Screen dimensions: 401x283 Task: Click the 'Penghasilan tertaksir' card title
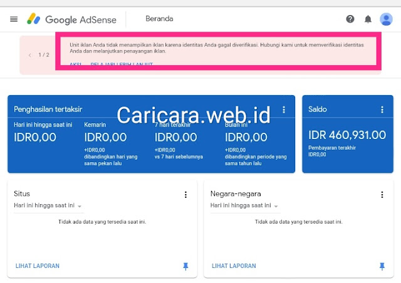48,109
